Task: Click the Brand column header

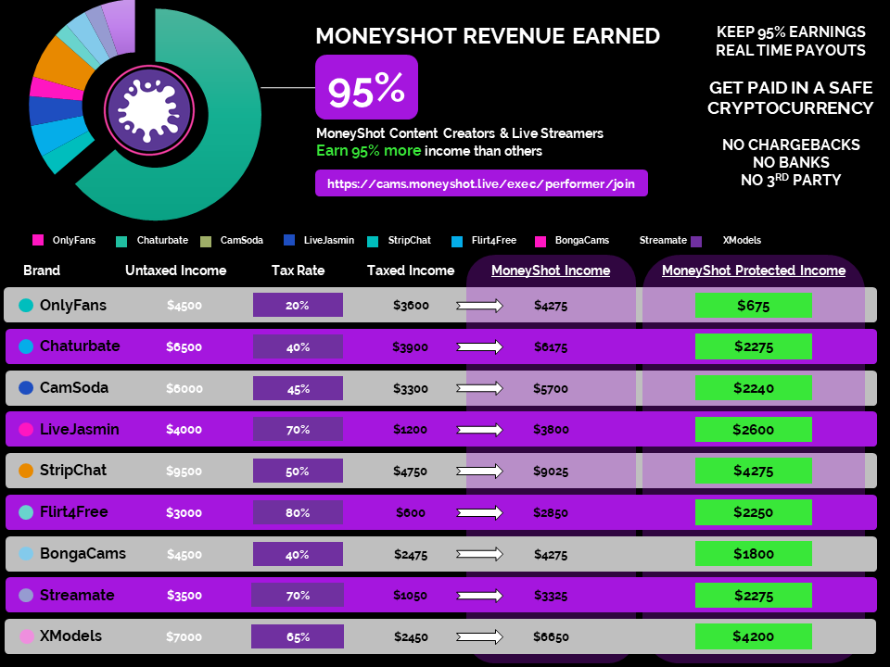Action: click(x=42, y=271)
